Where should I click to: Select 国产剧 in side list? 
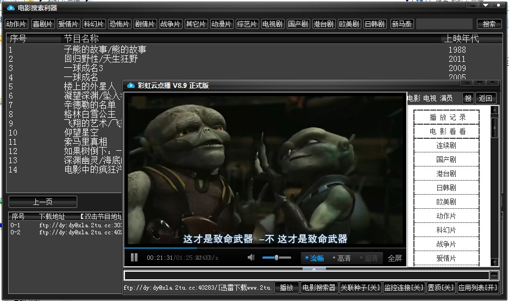(x=447, y=159)
